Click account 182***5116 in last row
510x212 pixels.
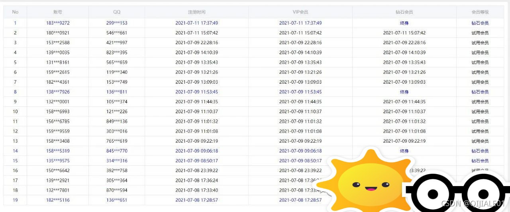click(58, 200)
